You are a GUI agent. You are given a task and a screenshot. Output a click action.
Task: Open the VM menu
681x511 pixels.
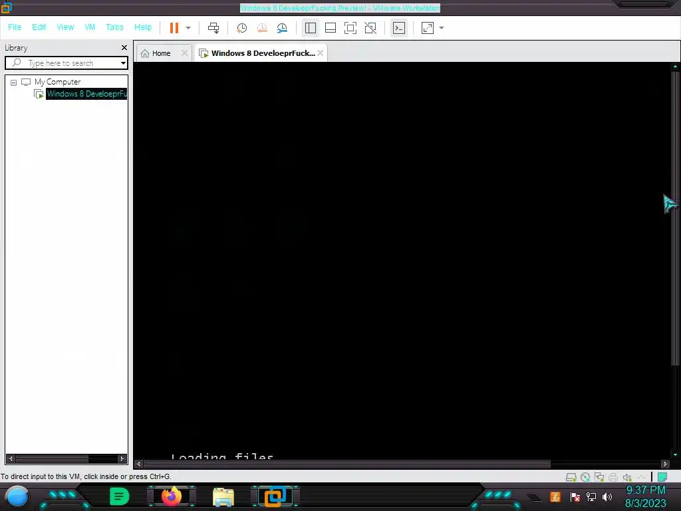pos(90,27)
